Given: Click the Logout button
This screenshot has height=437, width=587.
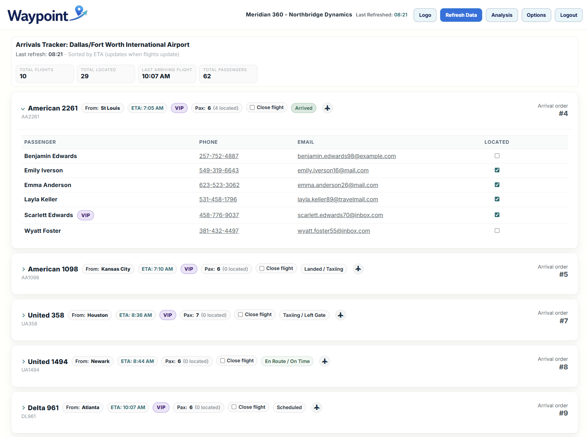Looking at the screenshot, I should [568, 15].
